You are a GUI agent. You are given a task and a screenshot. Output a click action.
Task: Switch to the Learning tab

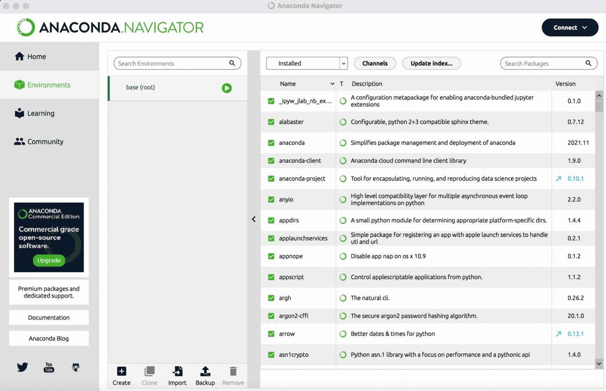click(41, 113)
